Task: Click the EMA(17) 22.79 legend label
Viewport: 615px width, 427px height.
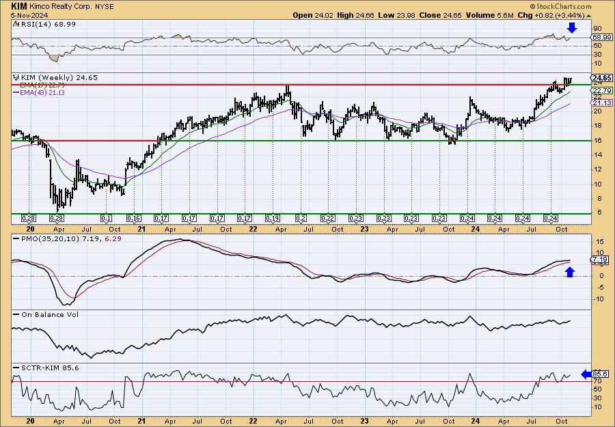Action: tap(42, 85)
